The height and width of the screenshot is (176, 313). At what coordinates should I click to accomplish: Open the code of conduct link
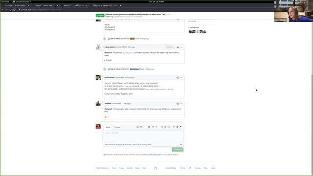coord(172,154)
